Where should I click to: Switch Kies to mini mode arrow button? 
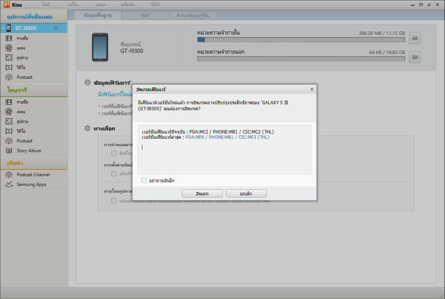tap(429, 5)
